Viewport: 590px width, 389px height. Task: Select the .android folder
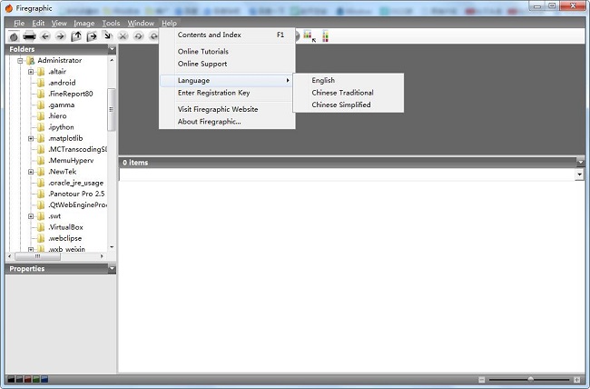tap(62, 83)
